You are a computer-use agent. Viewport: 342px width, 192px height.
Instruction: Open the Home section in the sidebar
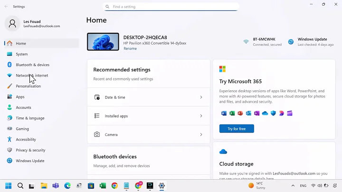[41, 43]
